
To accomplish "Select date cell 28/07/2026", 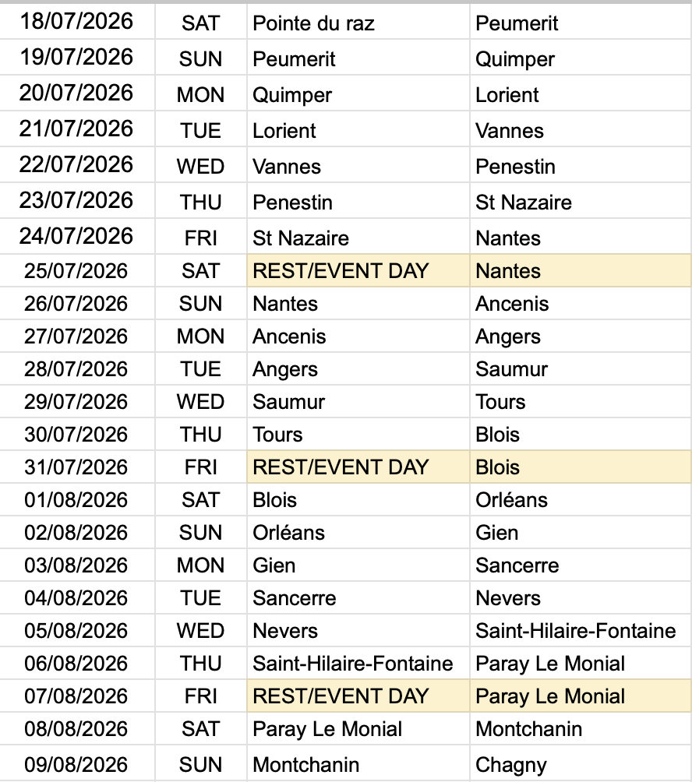I will click(77, 368).
